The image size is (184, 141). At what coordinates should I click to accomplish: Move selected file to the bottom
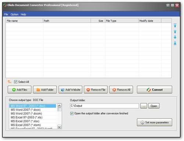[x=175, y=43]
